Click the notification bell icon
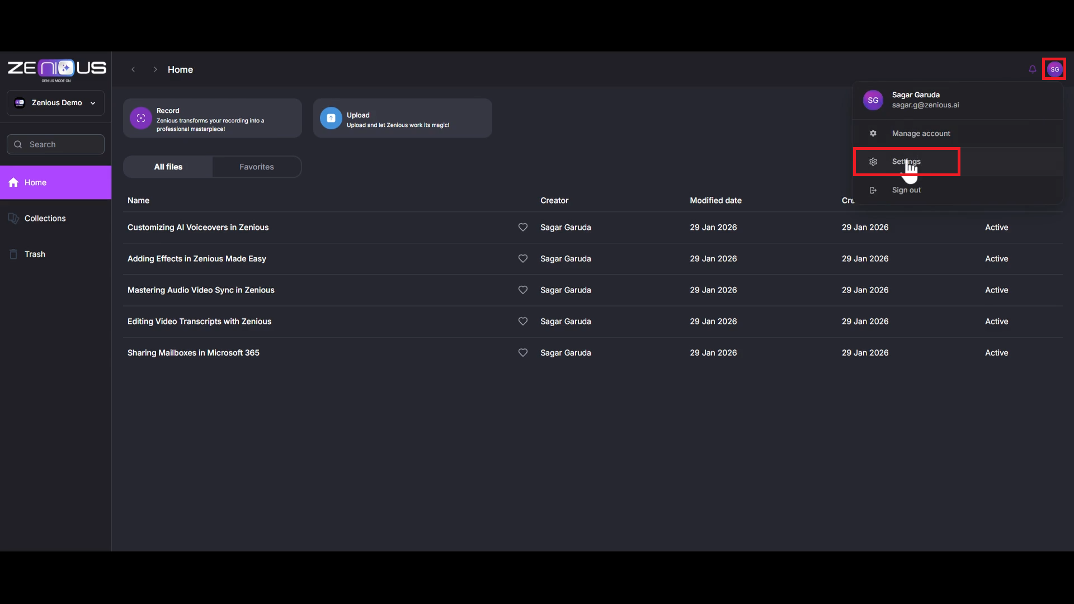The width and height of the screenshot is (1074, 604). (x=1032, y=69)
